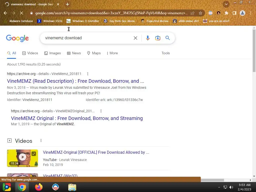Viewport: 256px width, 192px height.
Task: Select the All results tab
Action: [x=11, y=53]
